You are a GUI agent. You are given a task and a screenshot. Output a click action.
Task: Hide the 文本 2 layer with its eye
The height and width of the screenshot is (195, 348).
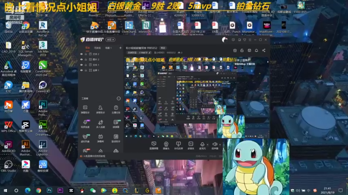[81, 54]
